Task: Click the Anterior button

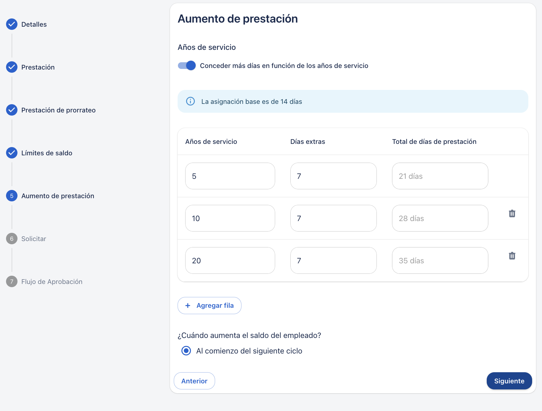Action: coord(194,381)
